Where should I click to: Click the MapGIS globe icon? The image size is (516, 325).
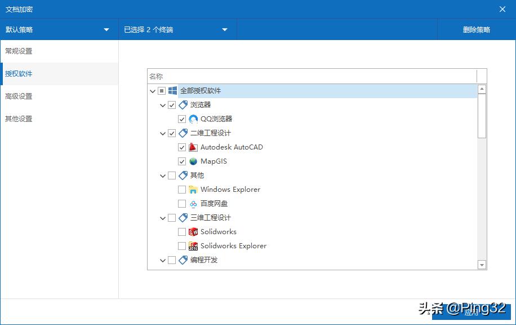pyautogui.click(x=193, y=161)
